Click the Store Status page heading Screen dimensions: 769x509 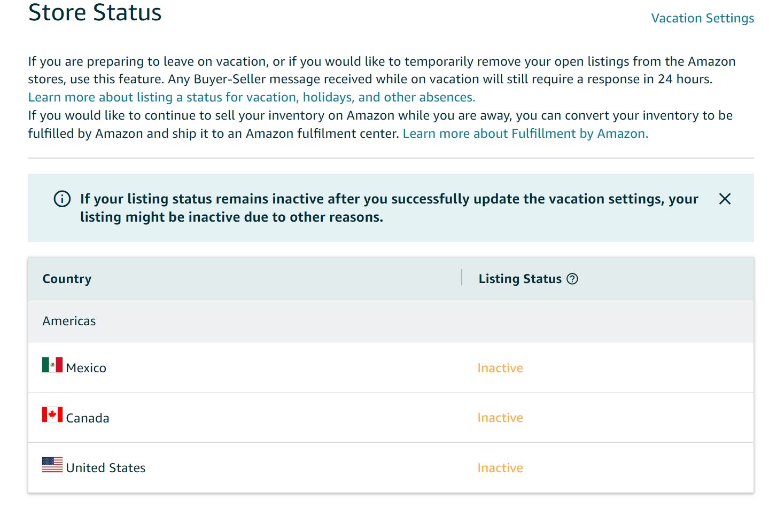click(95, 13)
